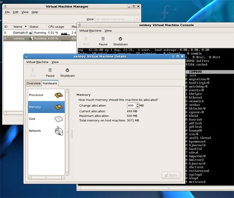Select the Network hardware item
This screenshot has width=234, height=198.
(46, 131)
